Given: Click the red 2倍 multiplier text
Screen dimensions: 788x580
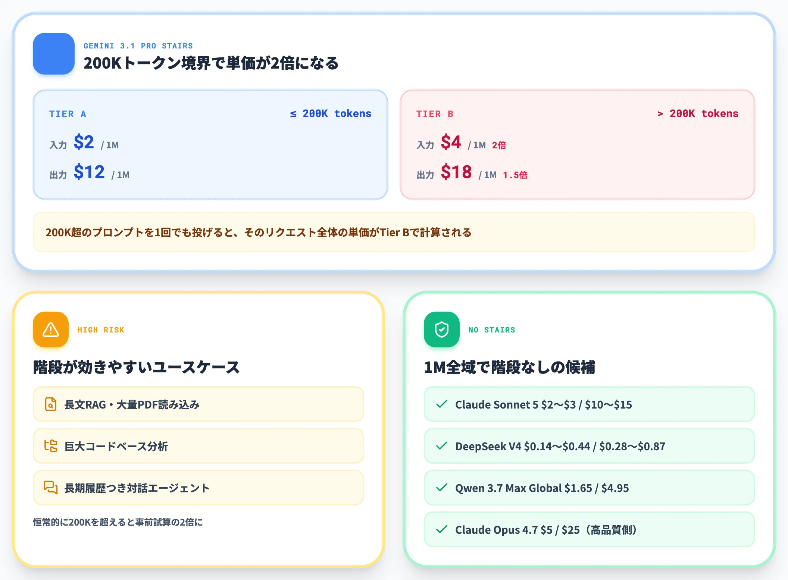Looking at the screenshot, I should point(499,145).
